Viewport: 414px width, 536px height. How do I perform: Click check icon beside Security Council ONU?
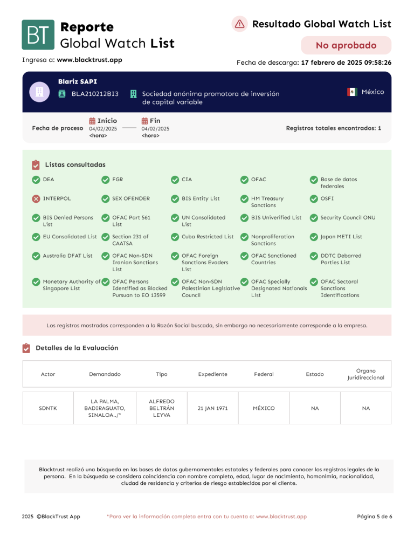pos(314,218)
